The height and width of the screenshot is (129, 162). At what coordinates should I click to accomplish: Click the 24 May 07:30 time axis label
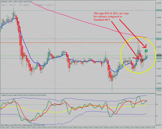tap(98, 128)
